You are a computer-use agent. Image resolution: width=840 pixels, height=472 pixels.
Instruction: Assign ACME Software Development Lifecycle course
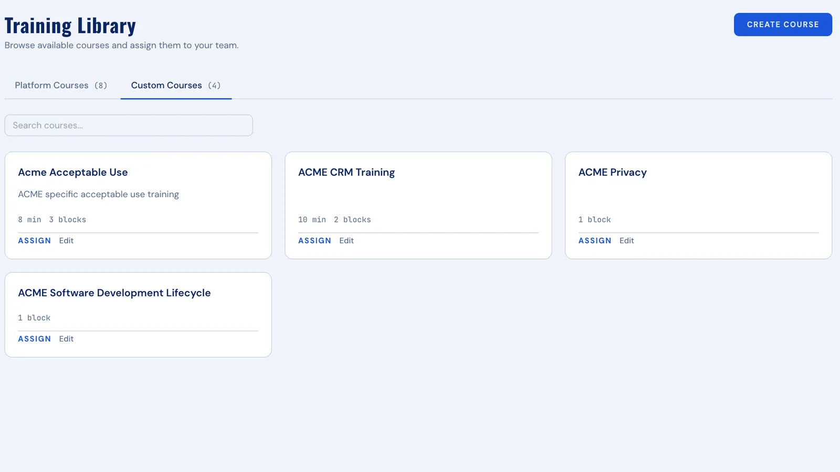[x=35, y=339]
